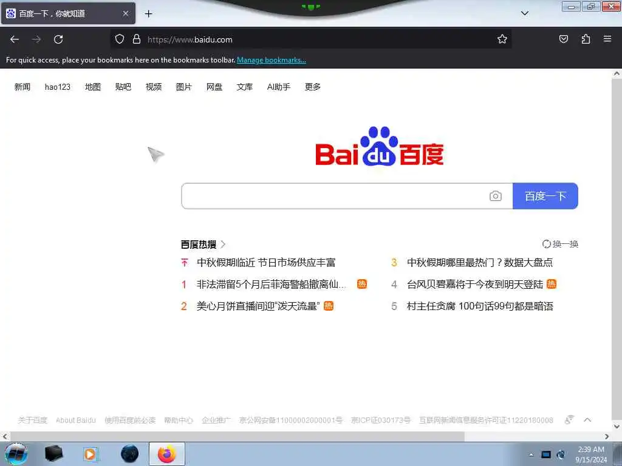Screen dimensions: 622x466
Task: Open AI助手 navigation link
Action: [278, 87]
